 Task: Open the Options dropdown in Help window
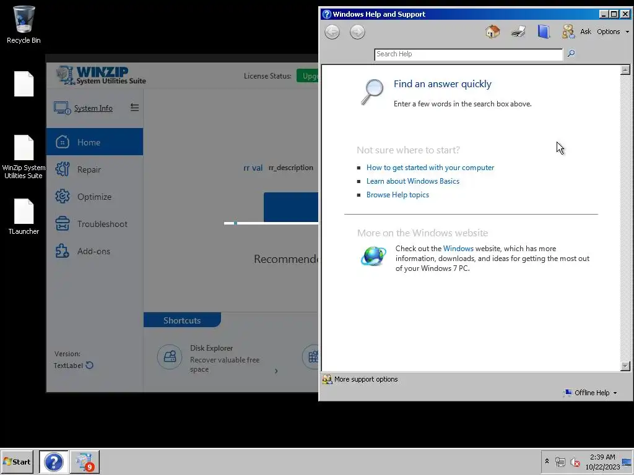coord(613,32)
